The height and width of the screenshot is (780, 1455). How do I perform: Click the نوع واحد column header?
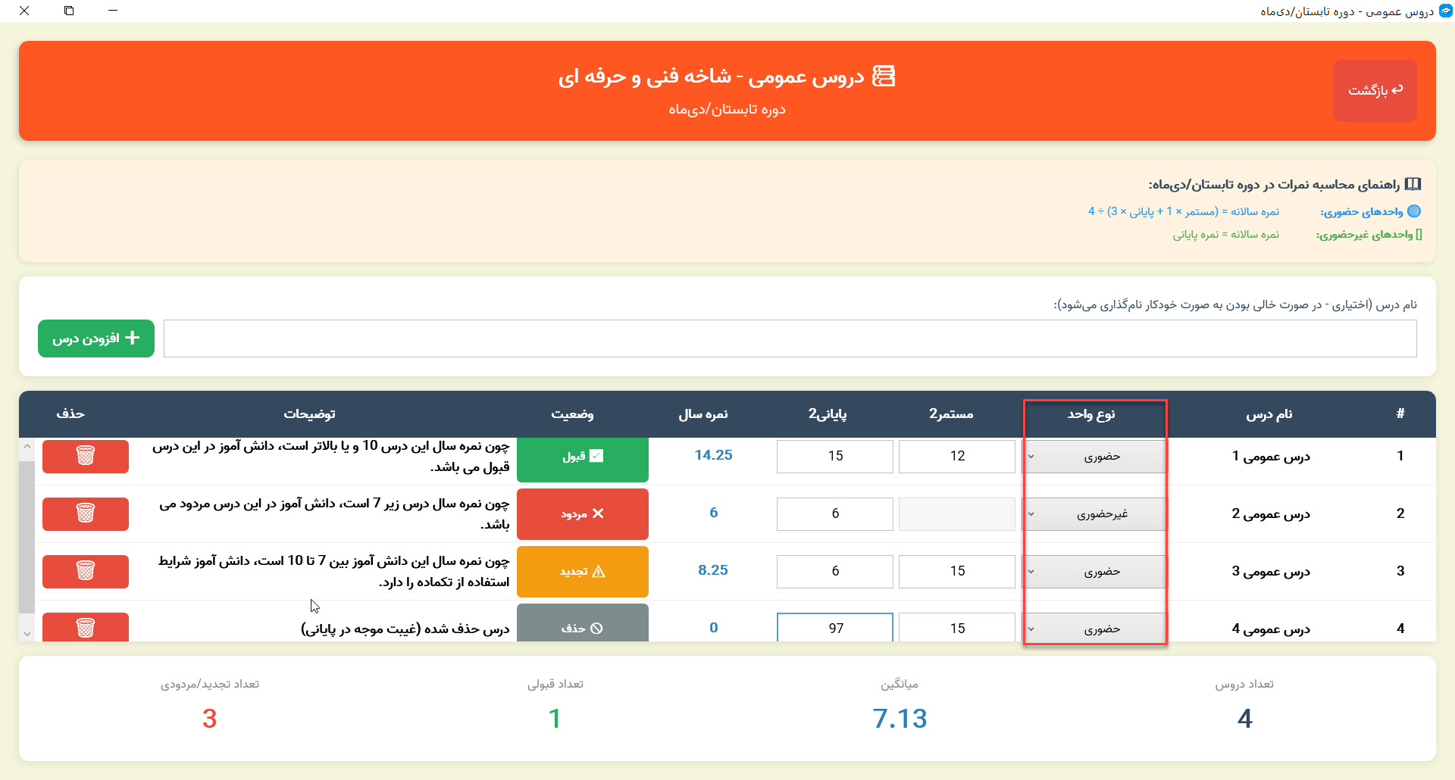point(1091,414)
